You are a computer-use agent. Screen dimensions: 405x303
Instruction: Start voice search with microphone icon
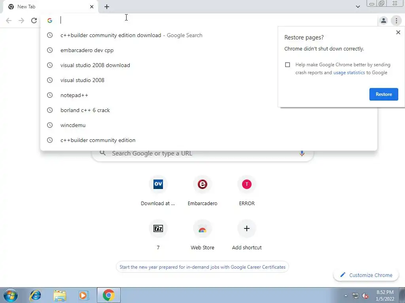click(x=302, y=153)
